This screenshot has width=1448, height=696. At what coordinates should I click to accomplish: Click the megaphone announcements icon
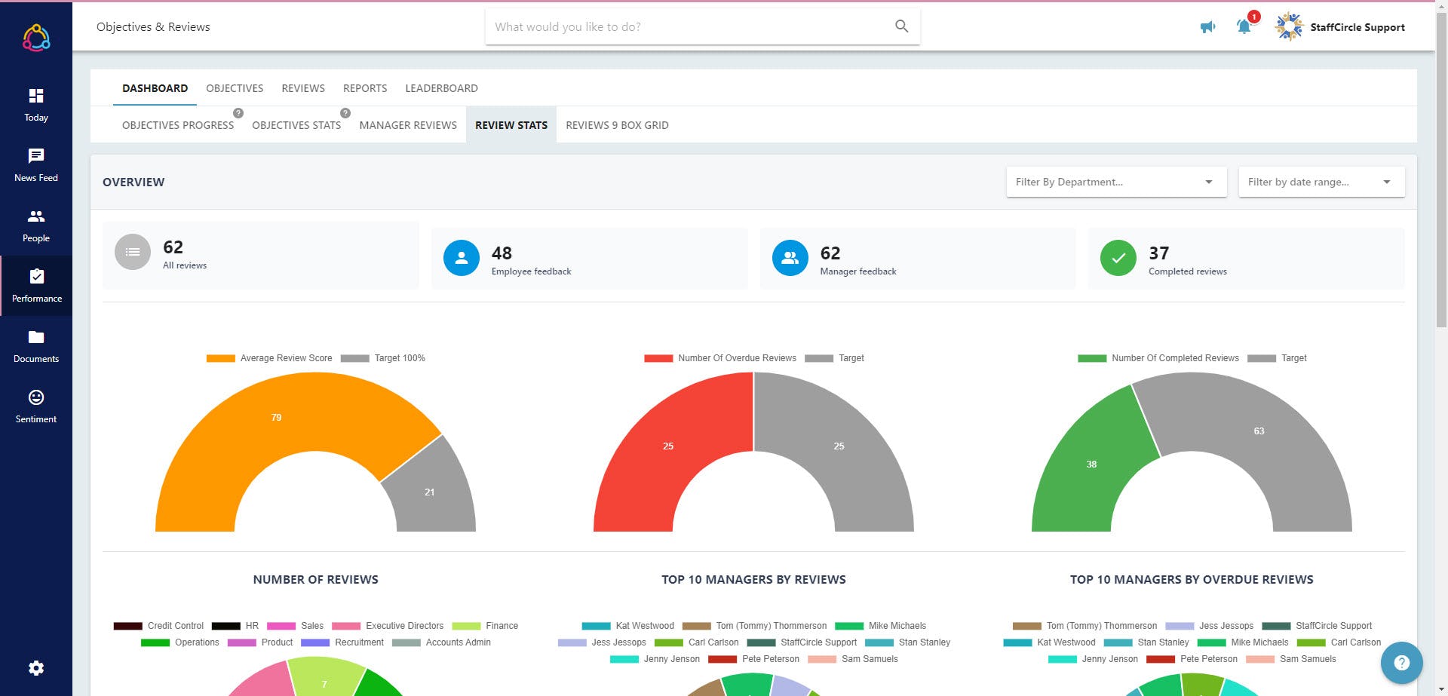[x=1207, y=27]
